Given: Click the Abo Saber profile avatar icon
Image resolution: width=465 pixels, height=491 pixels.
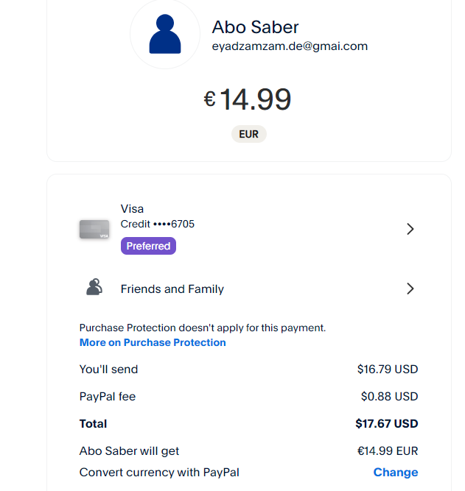Looking at the screenshot, I should pyautogui.click(x=165, y=34).
